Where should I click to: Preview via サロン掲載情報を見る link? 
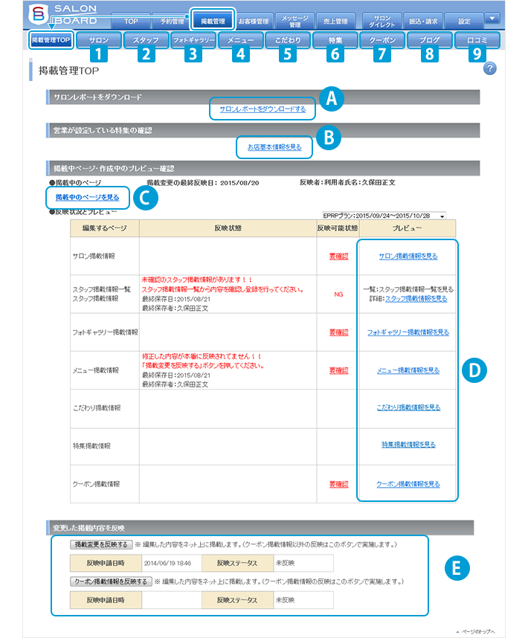pyautogui.click(x=408, y=256)
